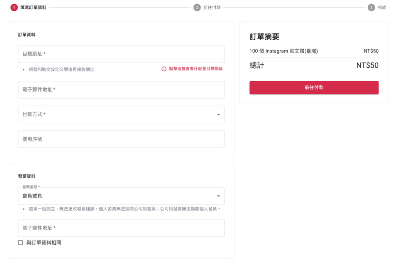Click the 訂單摘要 heading
This screenshot has height=264, width=395.
tap(265, 37)
